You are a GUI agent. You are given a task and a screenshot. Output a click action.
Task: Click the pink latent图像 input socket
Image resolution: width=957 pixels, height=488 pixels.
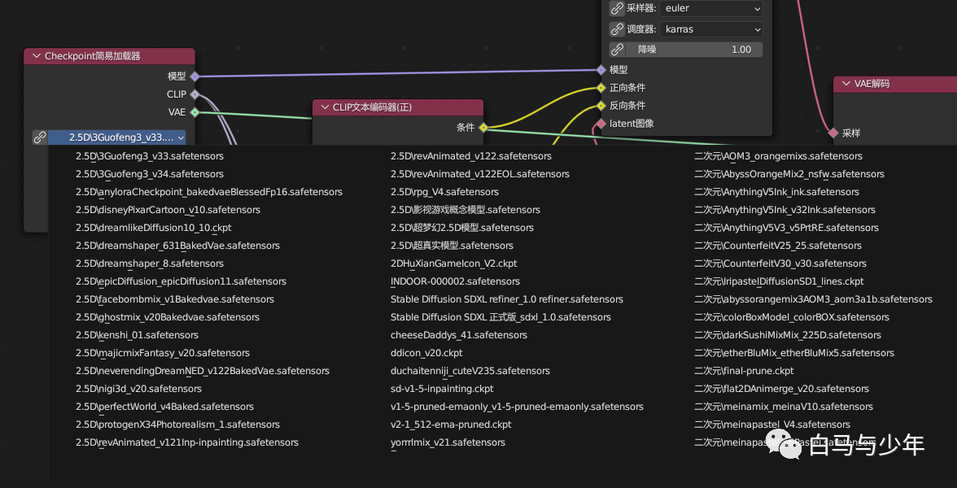[601, 124]
